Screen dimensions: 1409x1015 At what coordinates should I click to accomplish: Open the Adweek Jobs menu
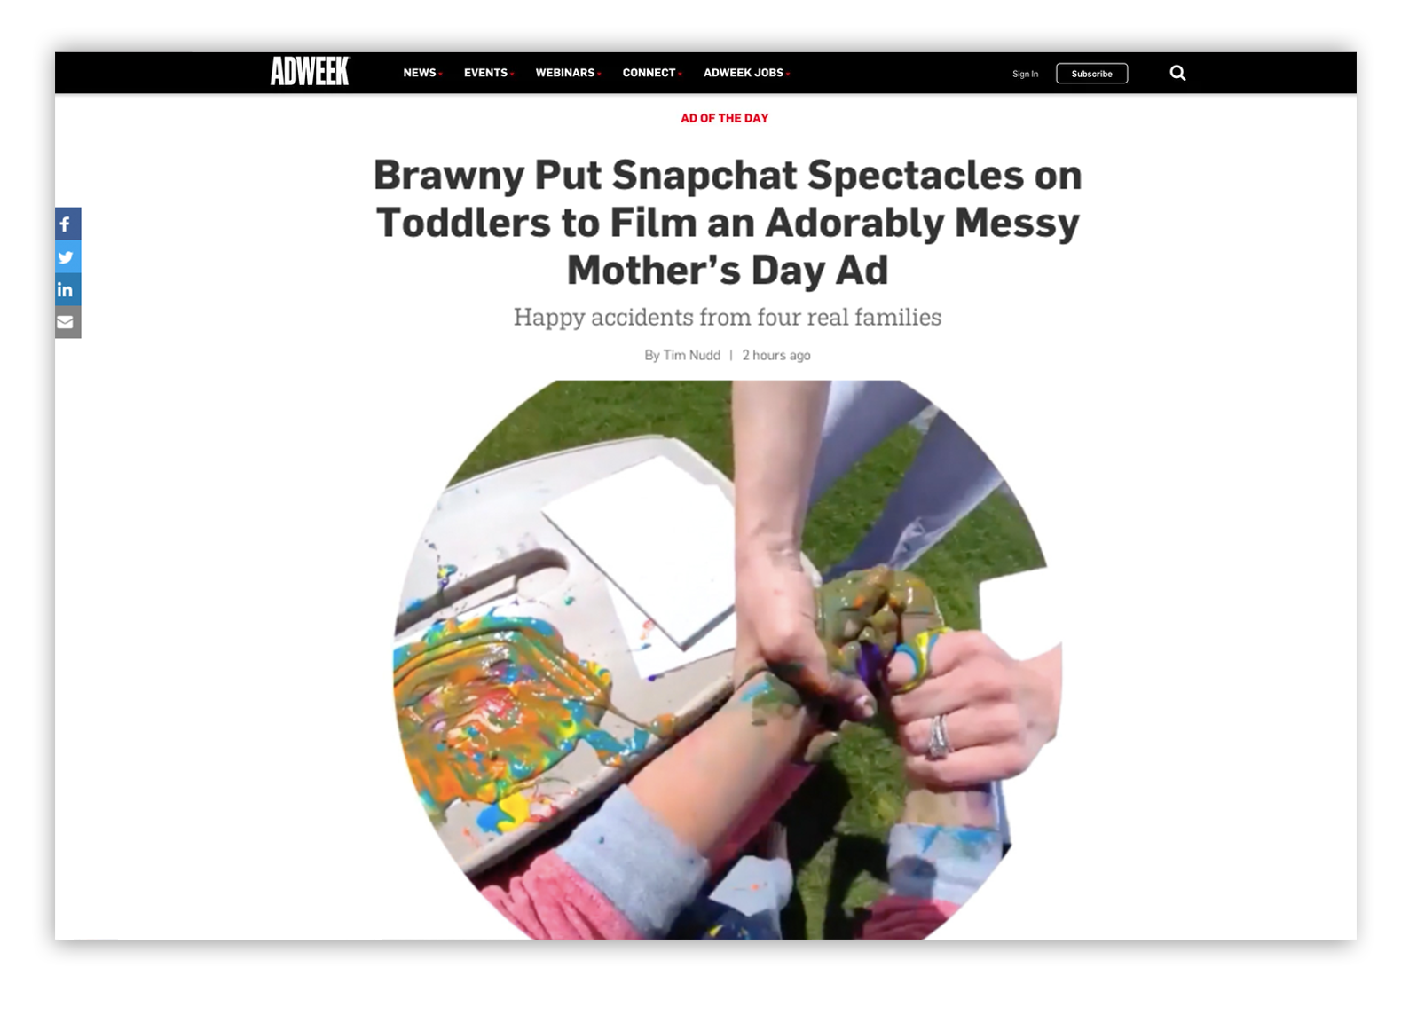[x=746, y=73]
